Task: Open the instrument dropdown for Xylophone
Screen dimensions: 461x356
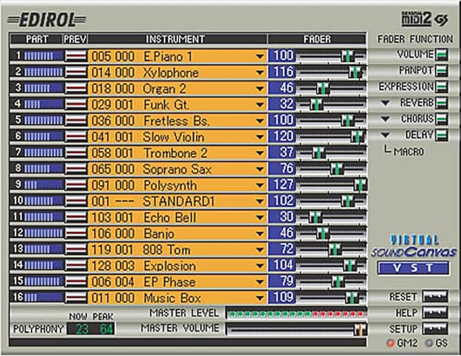Action: pos(259,73)
